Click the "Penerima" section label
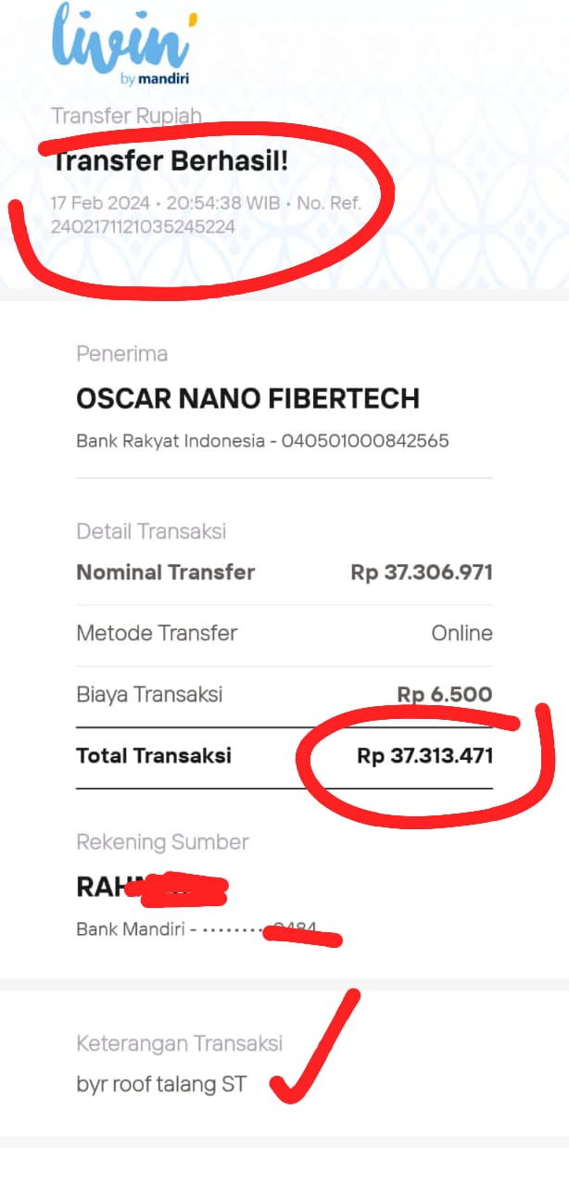 tap(121, 354)
